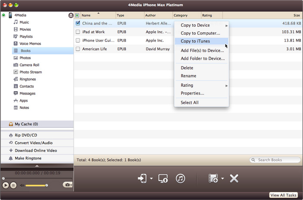Click the View All Tasks button
Viewport: 303px width, 200px height.
pyautogui.click(x=284, y=195)
